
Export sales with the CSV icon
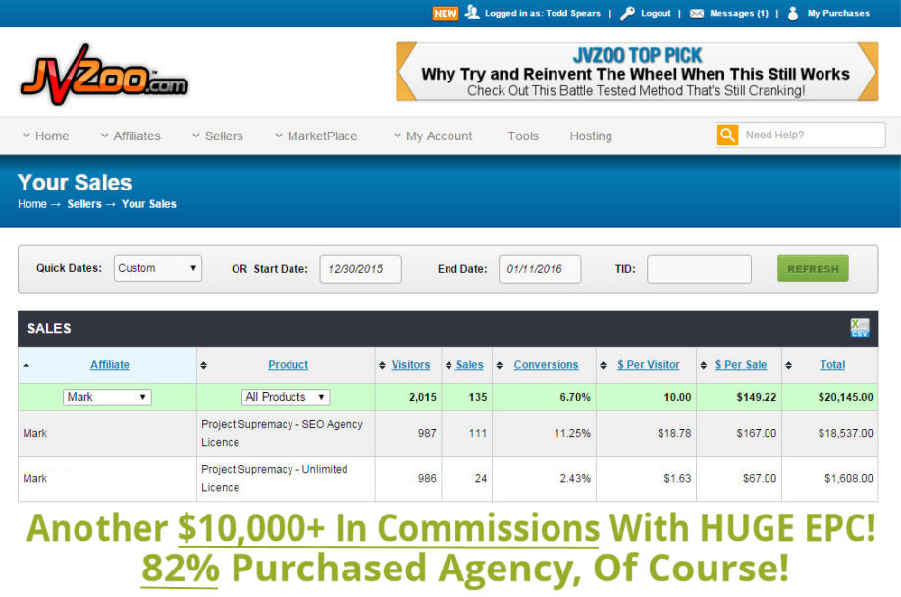pos(860,328)
